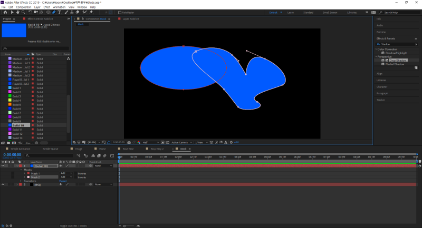Collapse the Color Correction effects category
The image size is (422, 228).
point(376,49)
